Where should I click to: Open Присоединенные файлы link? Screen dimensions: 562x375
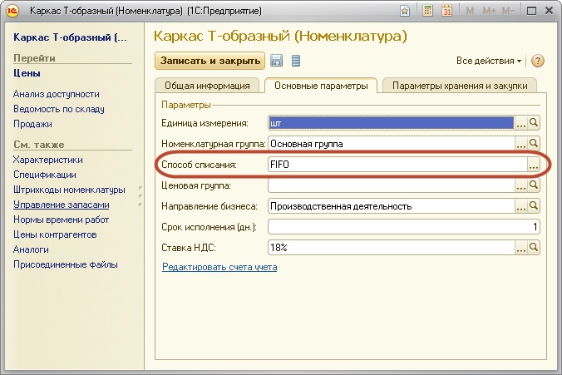pos(65,264)
